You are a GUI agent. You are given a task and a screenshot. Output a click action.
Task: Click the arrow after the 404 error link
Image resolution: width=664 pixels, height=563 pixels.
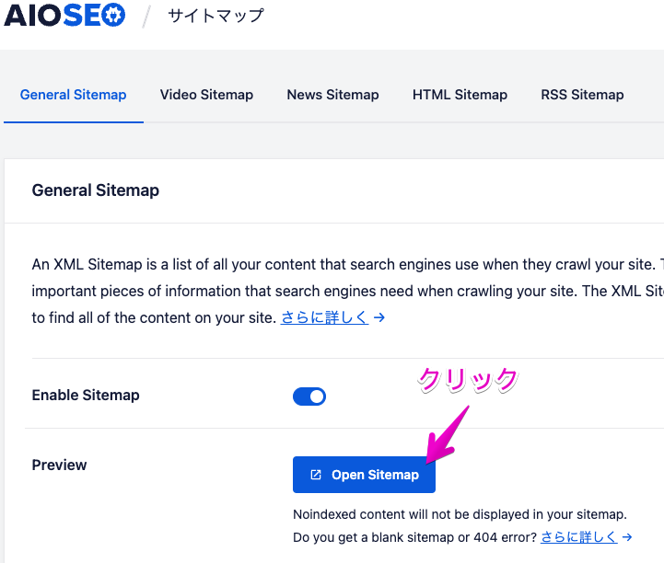point(627,537)
